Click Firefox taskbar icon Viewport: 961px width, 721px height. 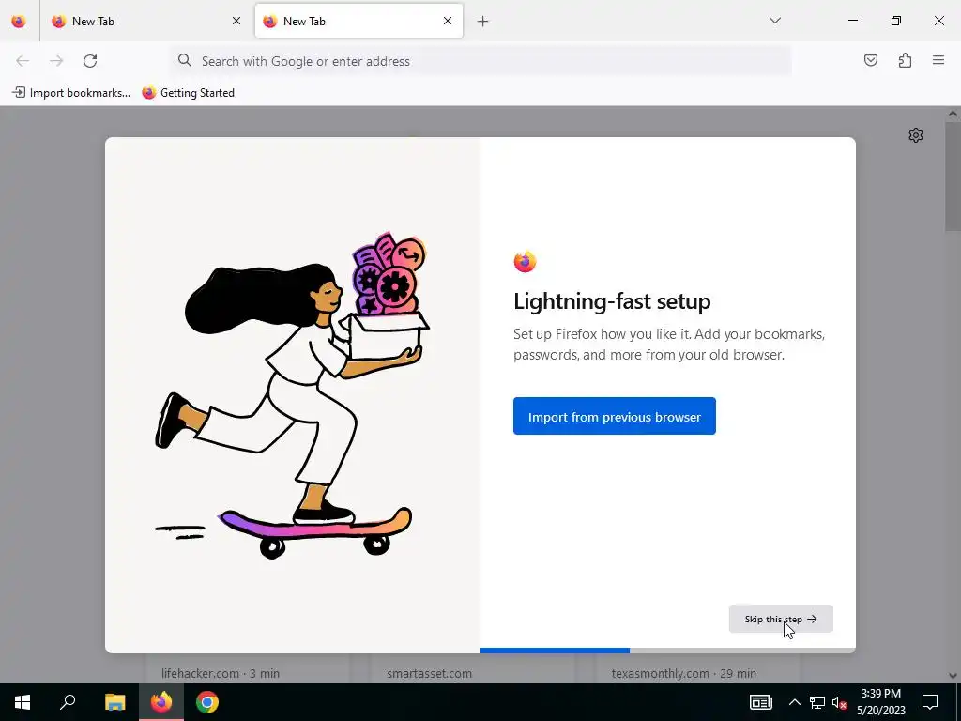coord(161,702)
